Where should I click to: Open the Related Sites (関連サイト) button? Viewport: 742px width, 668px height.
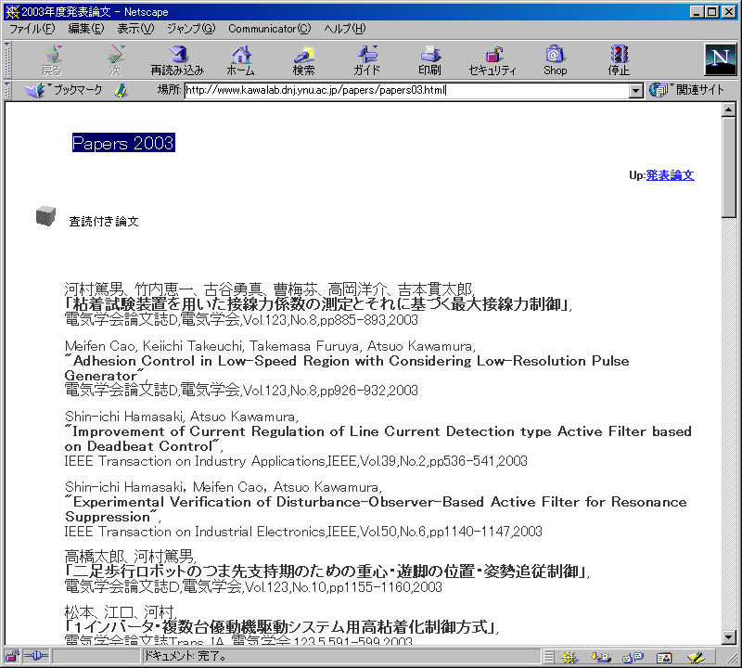click(686, 90)
